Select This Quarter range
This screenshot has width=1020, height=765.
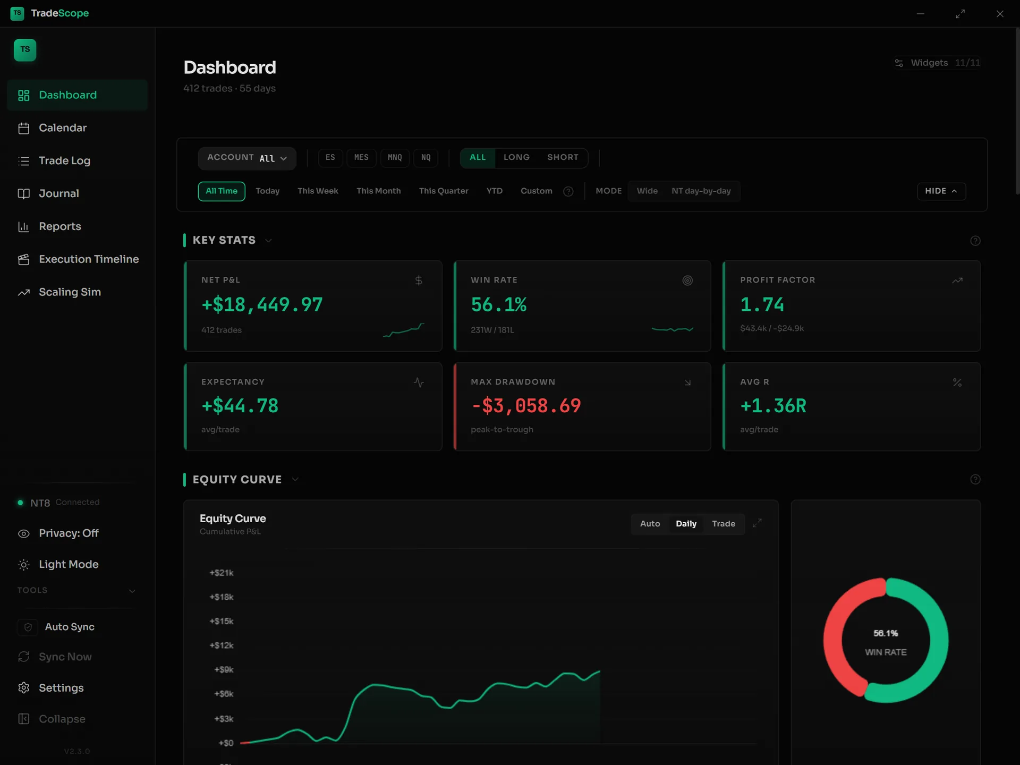point(444,191)
